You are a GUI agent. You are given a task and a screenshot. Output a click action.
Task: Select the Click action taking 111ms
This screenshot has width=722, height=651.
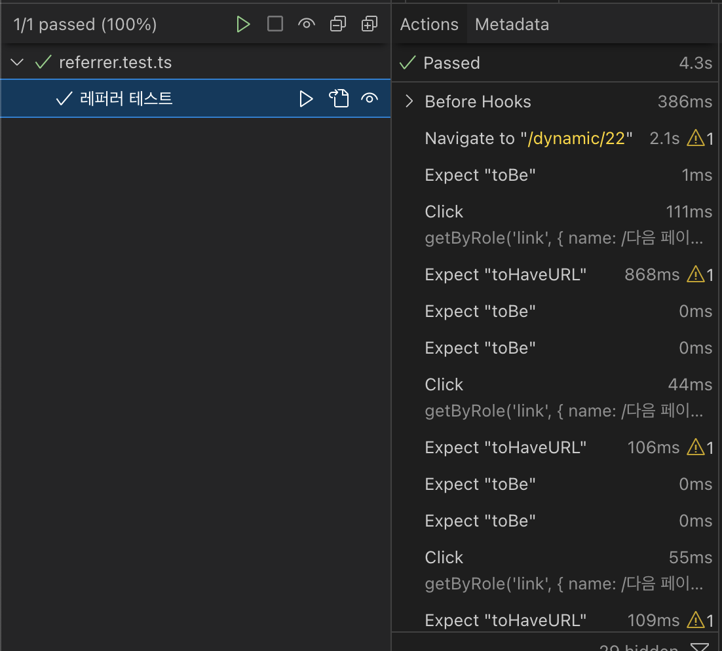pyautogui.click(x=444, y=212)
